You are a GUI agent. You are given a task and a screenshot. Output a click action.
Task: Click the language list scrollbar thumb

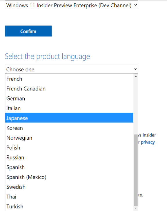[136, 170]
